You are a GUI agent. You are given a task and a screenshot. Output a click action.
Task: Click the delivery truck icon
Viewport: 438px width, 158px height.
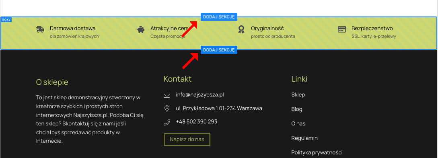tap(40, 29)
